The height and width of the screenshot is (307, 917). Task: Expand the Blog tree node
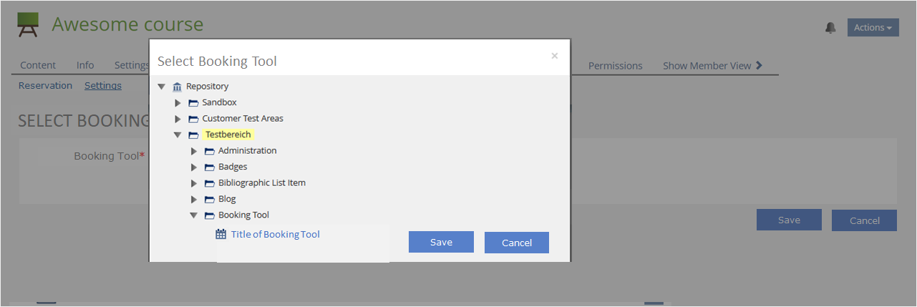(193, 199)
